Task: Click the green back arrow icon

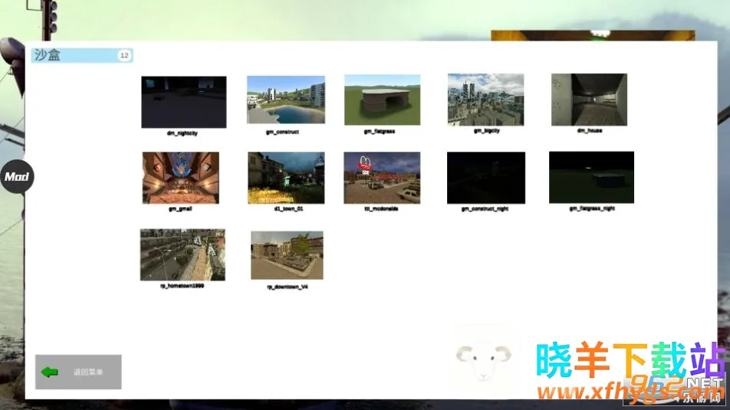Action: (x=50, y=372)
